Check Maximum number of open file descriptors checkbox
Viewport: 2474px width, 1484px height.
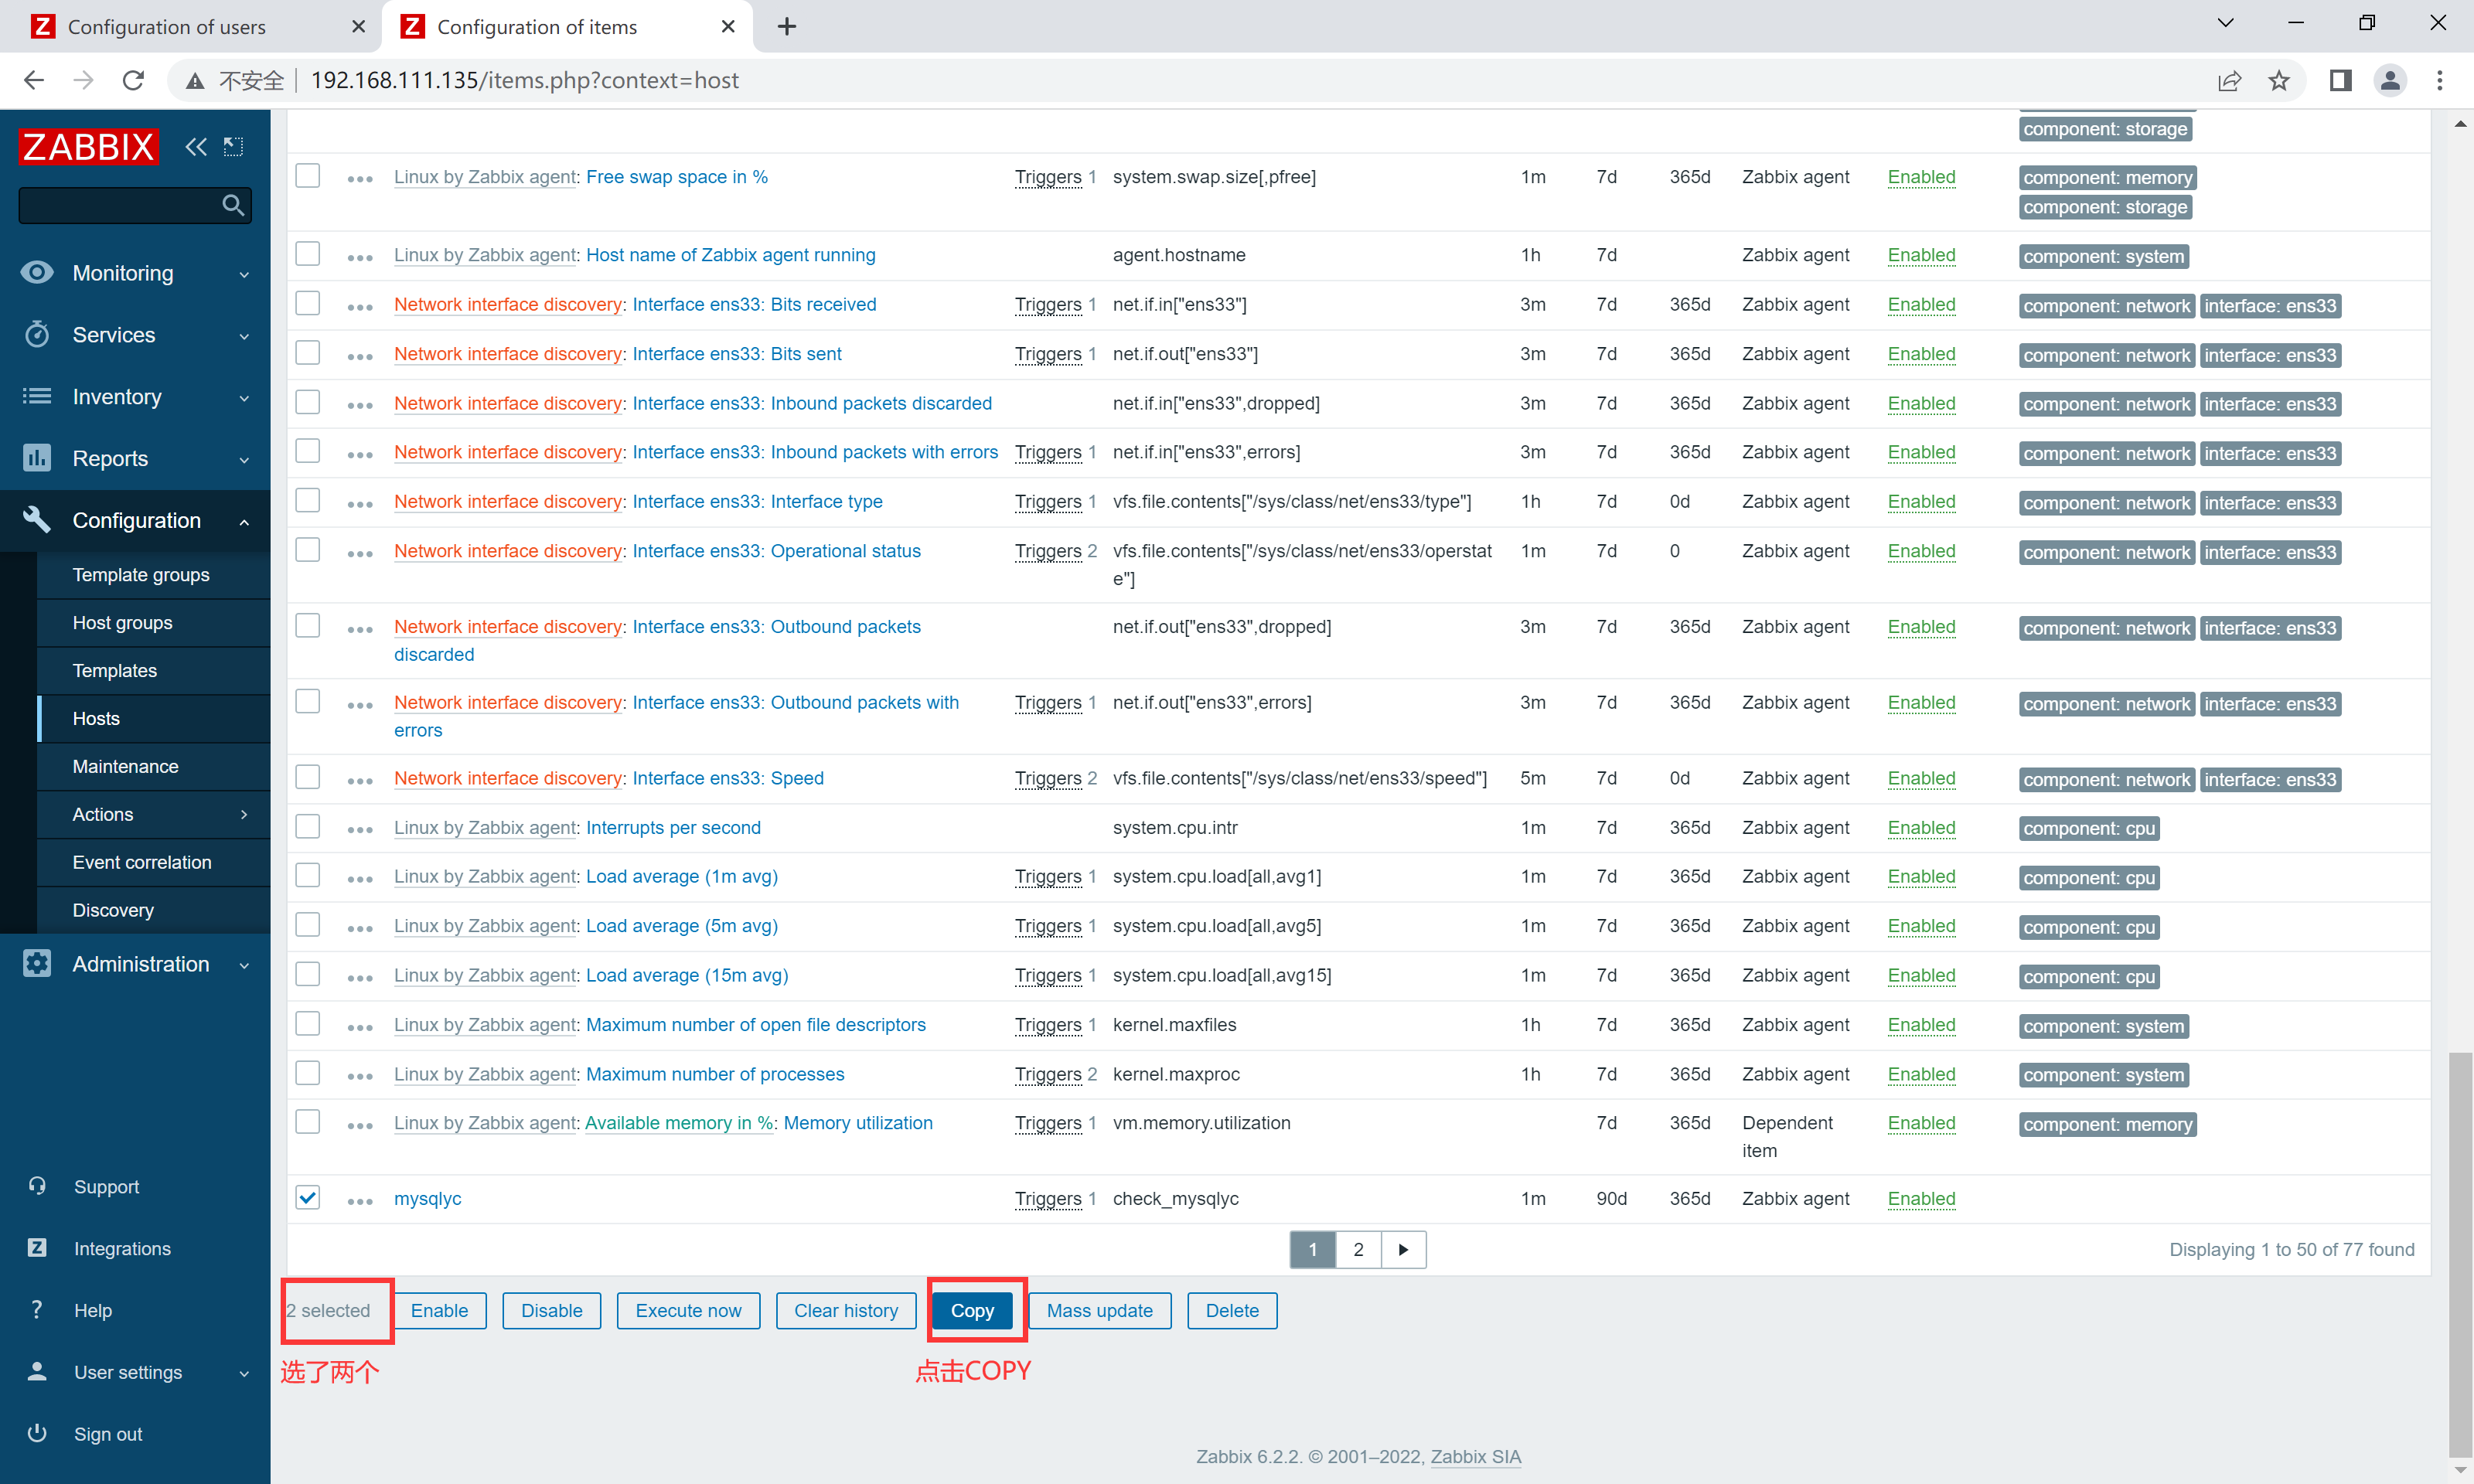coord(308,1023)
